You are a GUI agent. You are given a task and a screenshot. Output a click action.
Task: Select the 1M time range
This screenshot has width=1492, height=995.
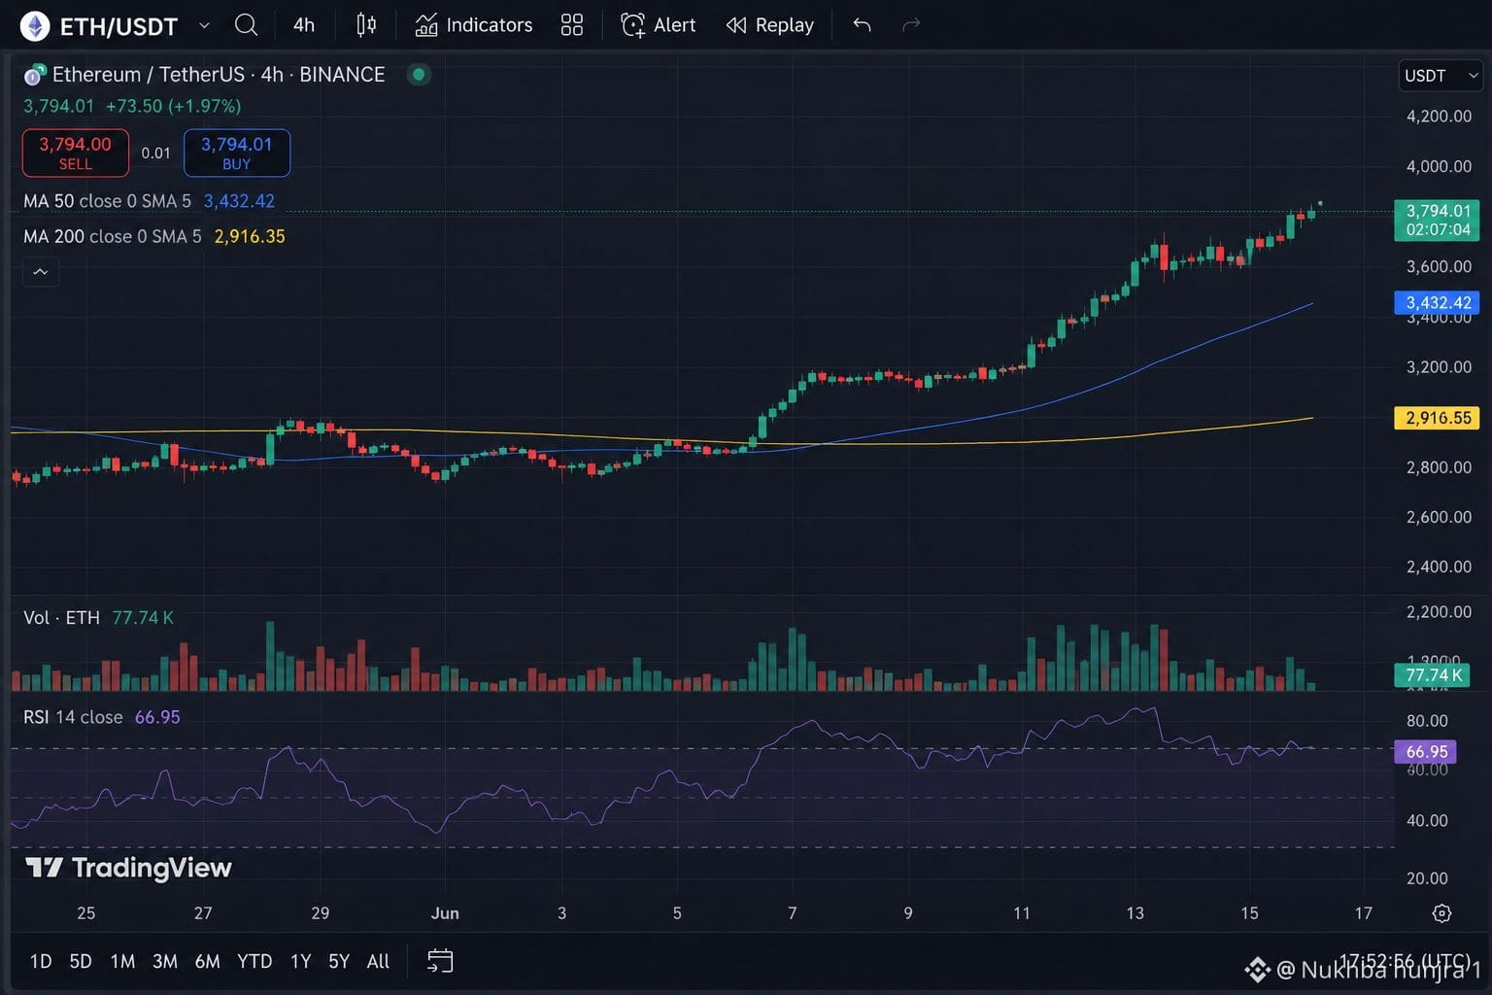tap(122, 961)
